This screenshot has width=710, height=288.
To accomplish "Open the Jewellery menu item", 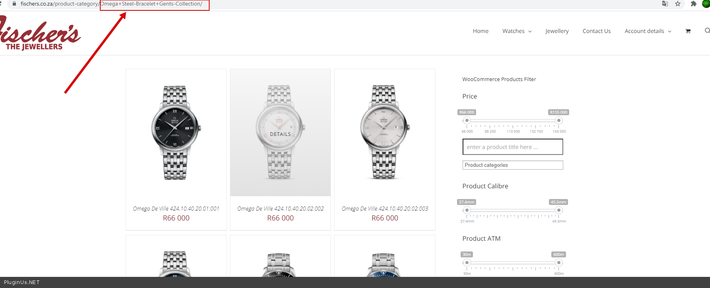I will (x=557, y=31).
